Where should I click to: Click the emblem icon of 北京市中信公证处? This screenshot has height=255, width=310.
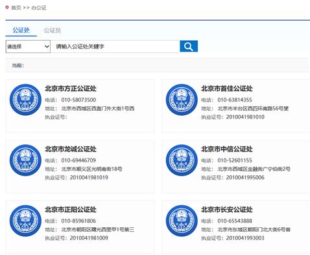[182, 161]
